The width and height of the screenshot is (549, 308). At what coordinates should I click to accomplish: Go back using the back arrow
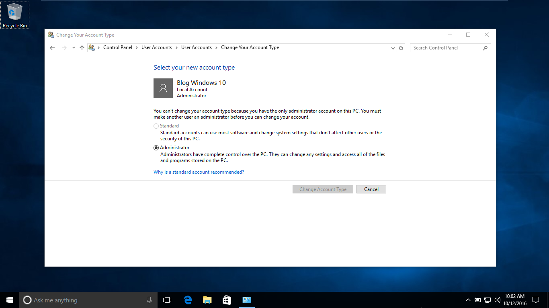pos(52,48)
